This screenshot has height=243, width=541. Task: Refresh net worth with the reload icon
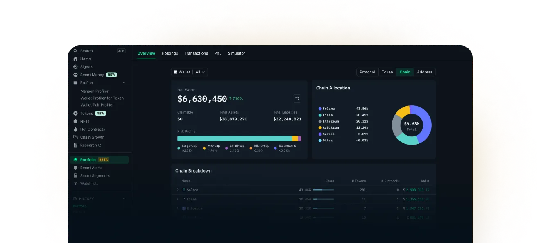click(x=297, y=98)
